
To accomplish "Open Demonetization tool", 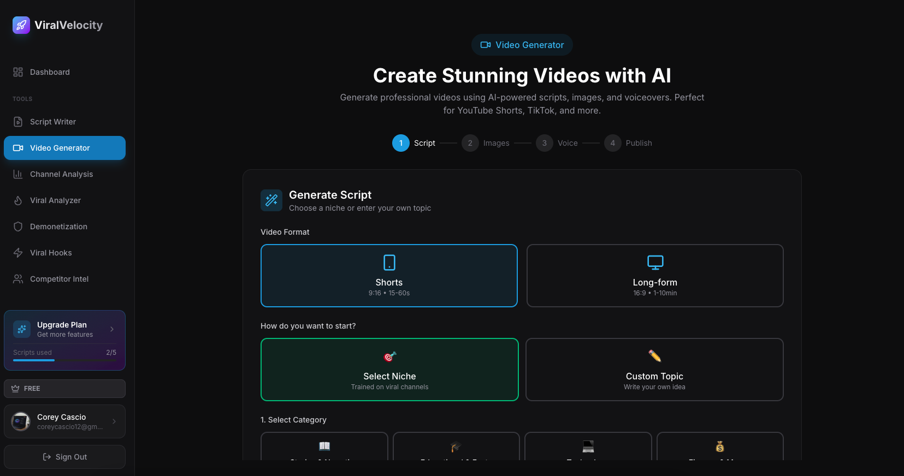I will point(64,227).
